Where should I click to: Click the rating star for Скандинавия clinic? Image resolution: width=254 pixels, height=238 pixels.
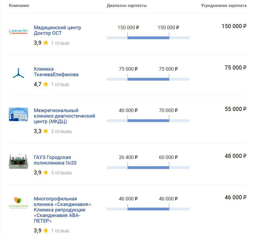(46, 230)
